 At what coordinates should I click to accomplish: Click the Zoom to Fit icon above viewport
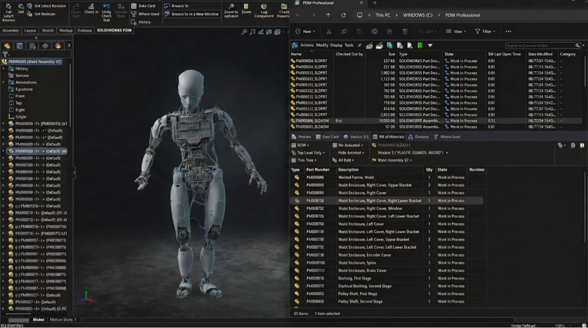click(x=244, y=32)
